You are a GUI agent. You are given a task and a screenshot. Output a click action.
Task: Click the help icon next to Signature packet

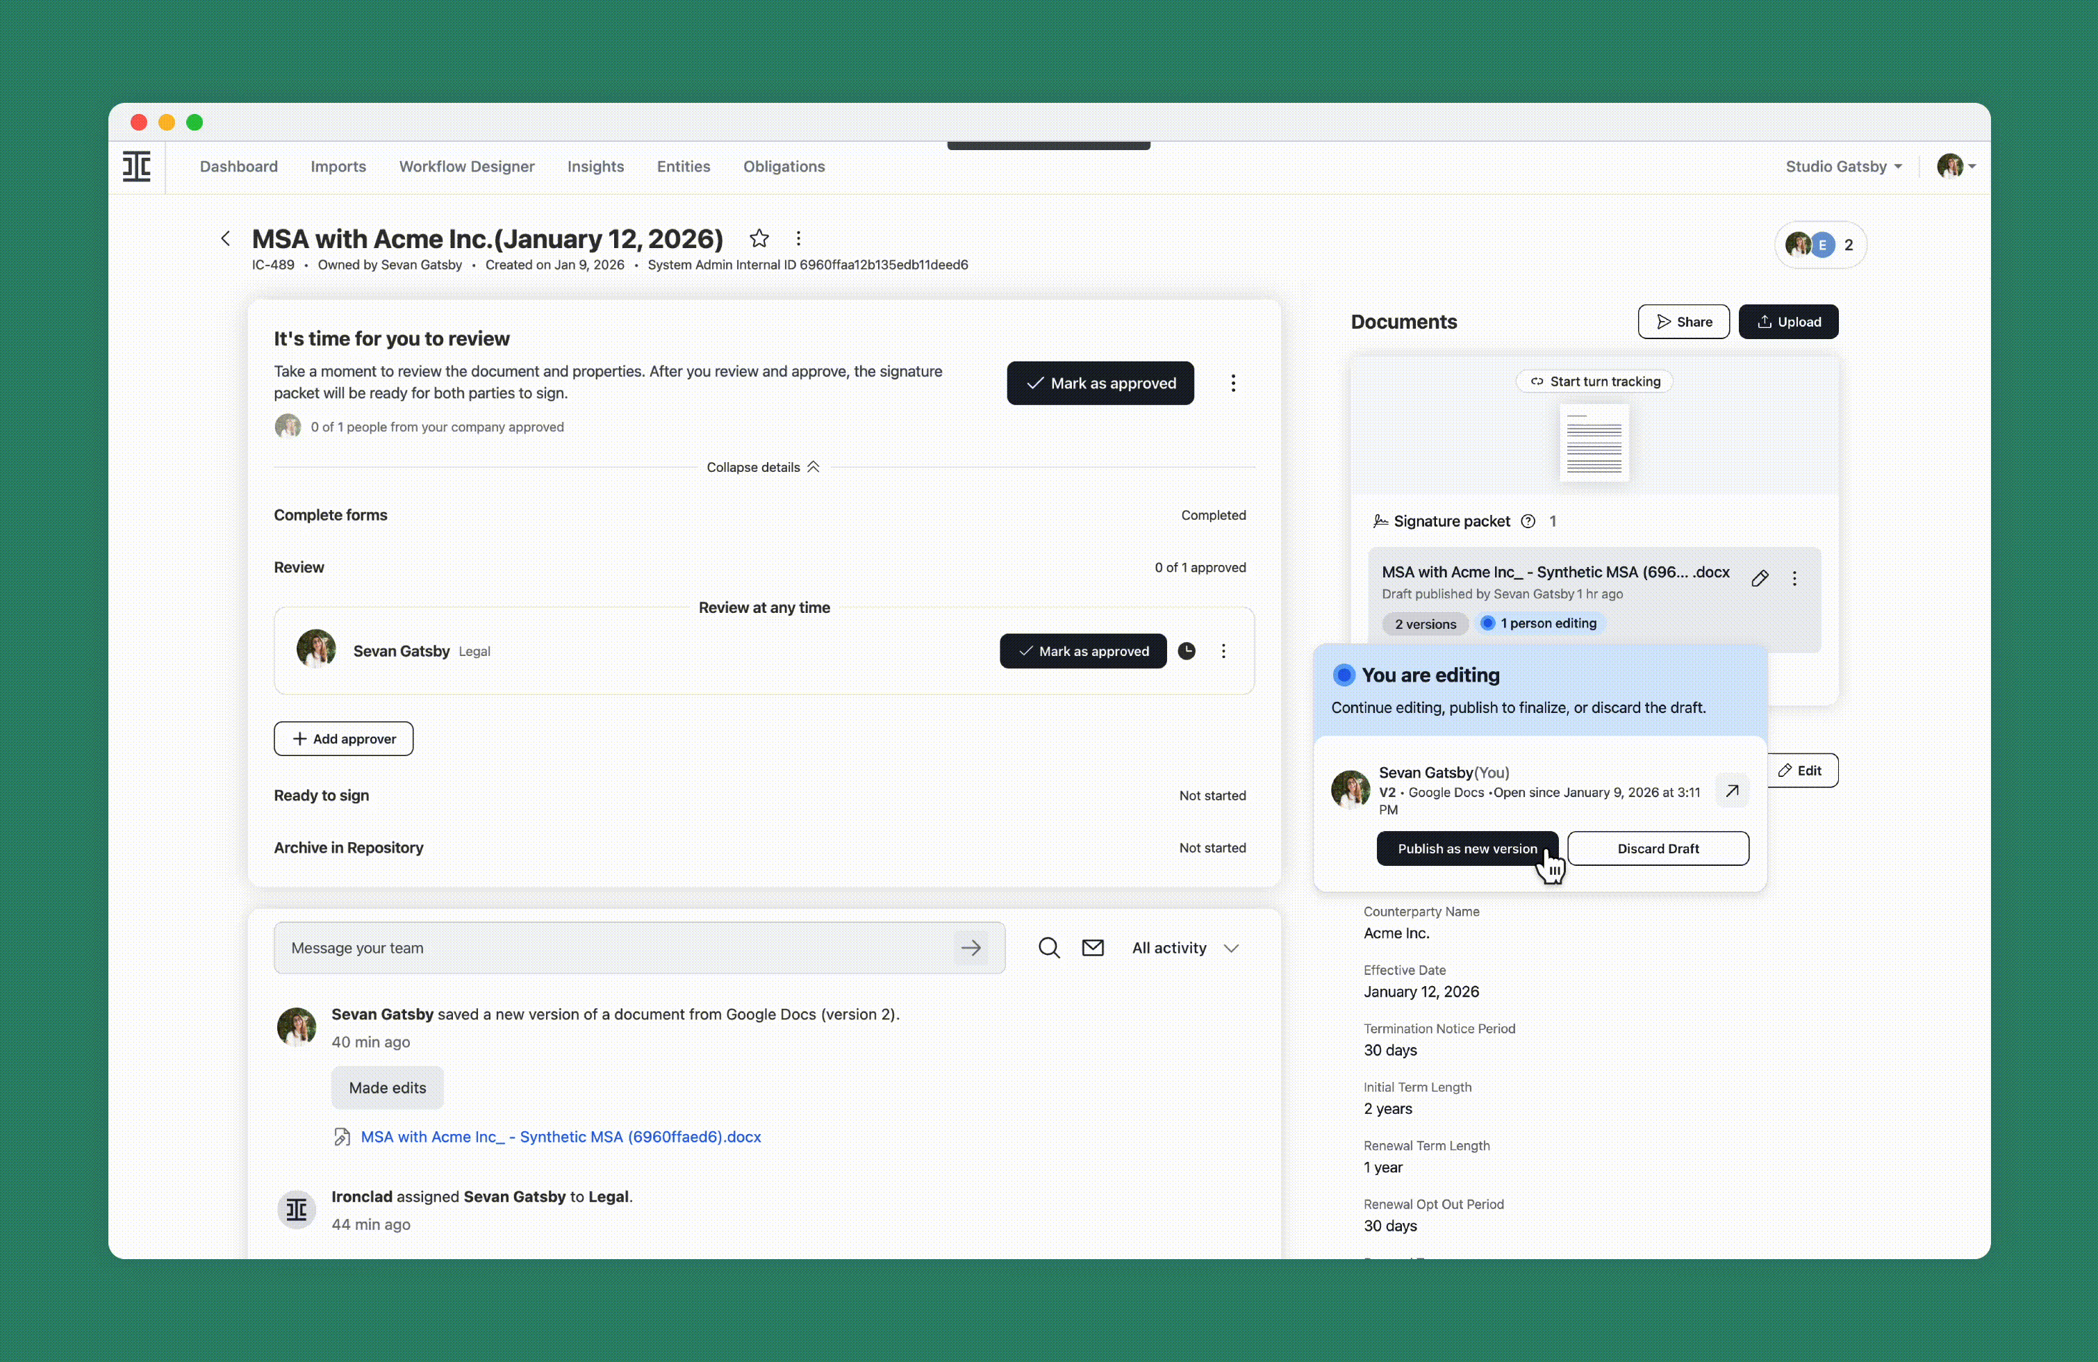click(x=1527, y=521)
